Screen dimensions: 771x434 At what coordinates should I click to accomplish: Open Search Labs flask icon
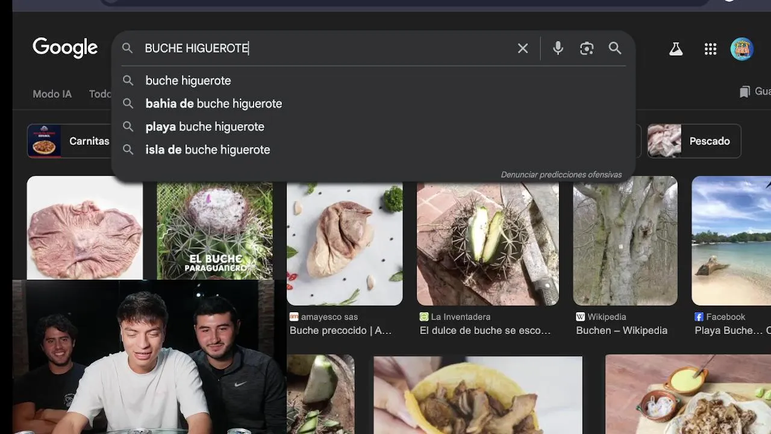tap(676, 49)
